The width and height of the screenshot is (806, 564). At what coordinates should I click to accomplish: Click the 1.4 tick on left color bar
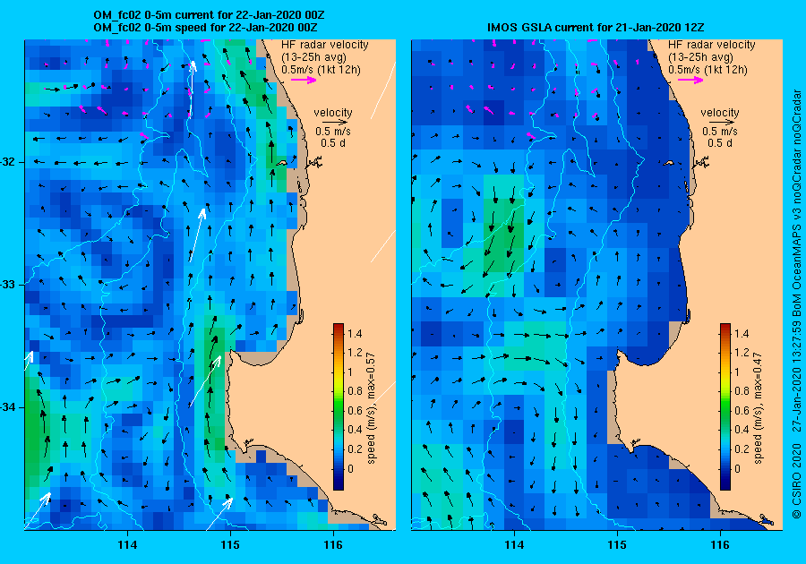coord(355,334)
